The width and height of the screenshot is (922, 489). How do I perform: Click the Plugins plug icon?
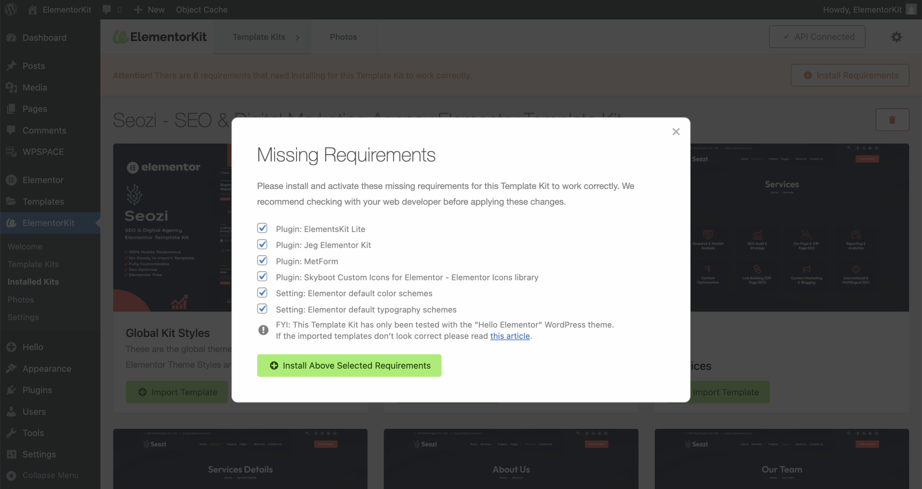tap(11, 390)
